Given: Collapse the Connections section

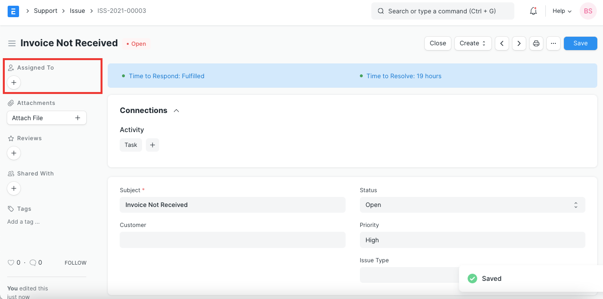Looking at the screenshot, I should pyautogui.click(x=176, y=110).
